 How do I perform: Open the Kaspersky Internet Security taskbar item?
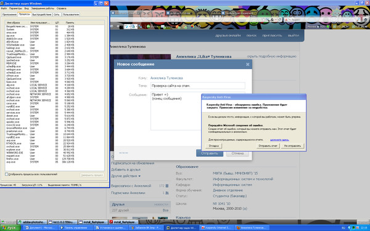(x=216, y=228)
